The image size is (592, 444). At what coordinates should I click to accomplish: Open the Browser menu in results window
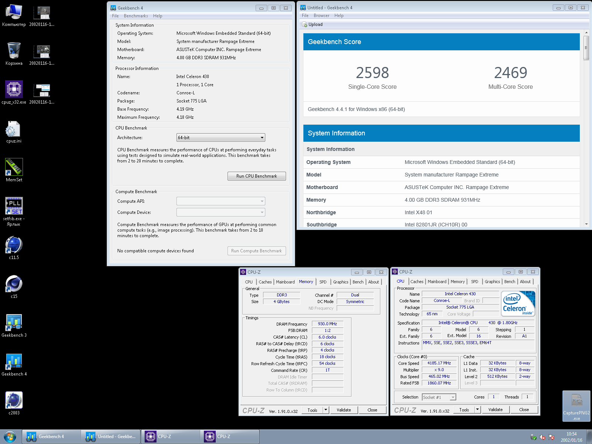(x=322, y=16)
